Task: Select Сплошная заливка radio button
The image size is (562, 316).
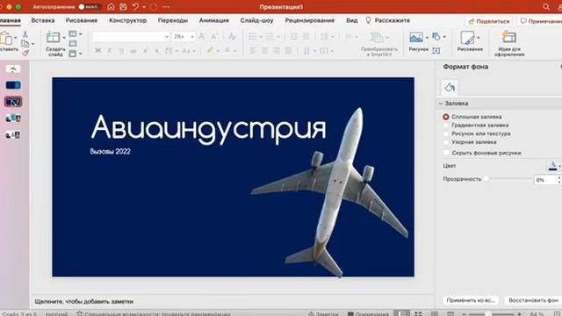Action: pos(446,117)
